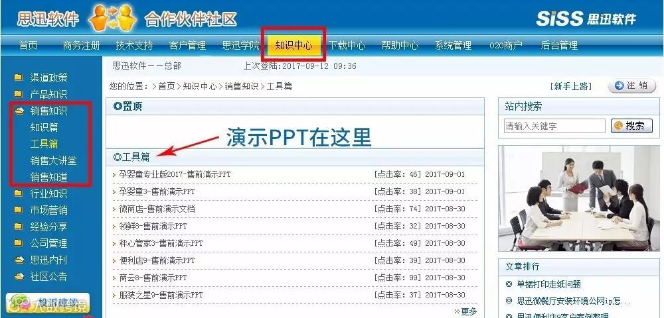
Task: Click the partner community people icon logo
Action: tap(112, 18)
